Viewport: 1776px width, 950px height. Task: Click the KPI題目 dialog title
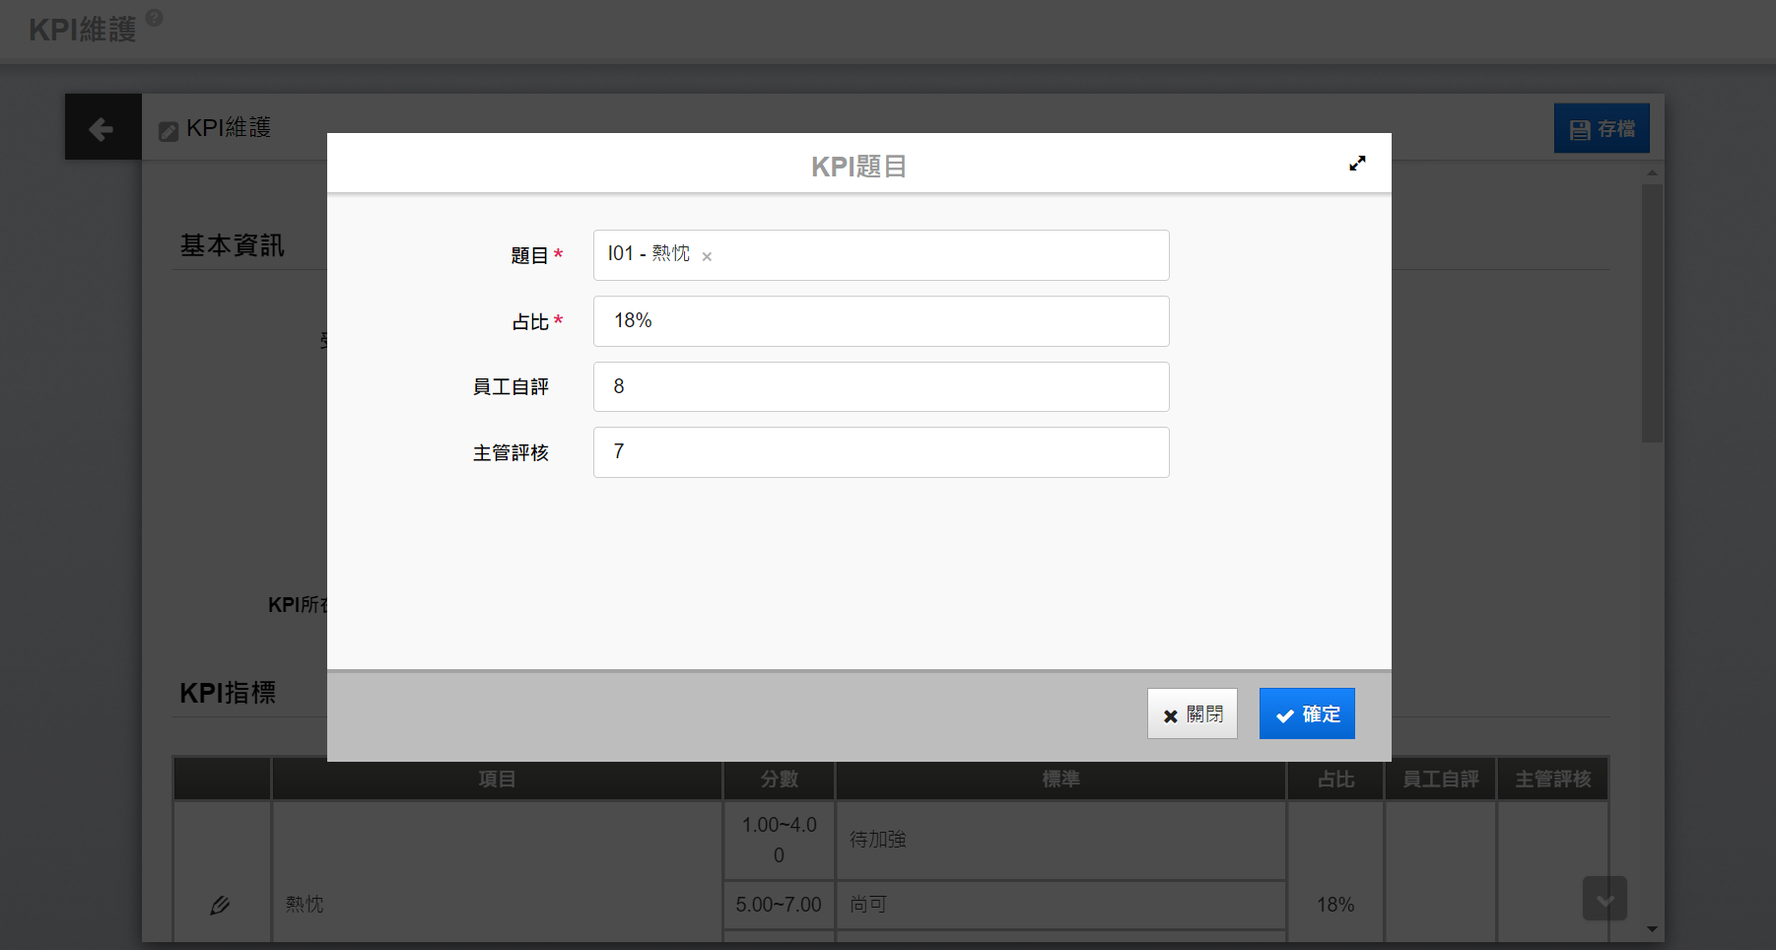pos(858,167)
